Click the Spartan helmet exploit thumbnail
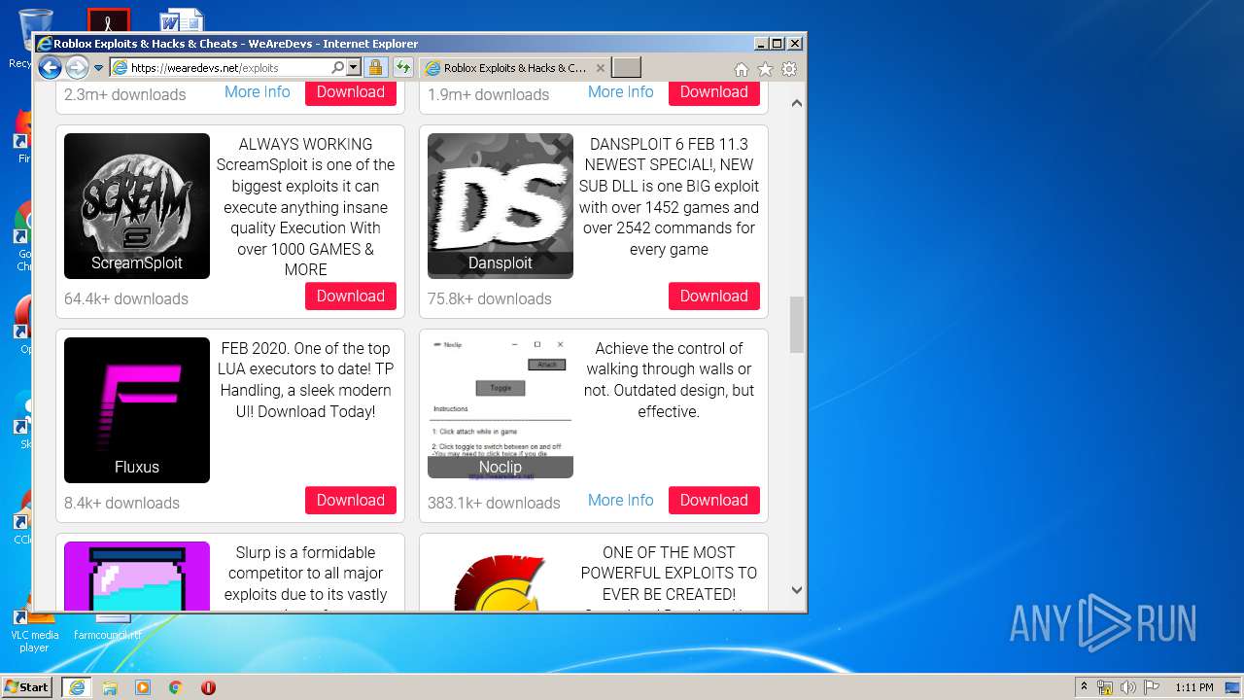The height and width of the screenshot is (700, 1244). [501, 580]
